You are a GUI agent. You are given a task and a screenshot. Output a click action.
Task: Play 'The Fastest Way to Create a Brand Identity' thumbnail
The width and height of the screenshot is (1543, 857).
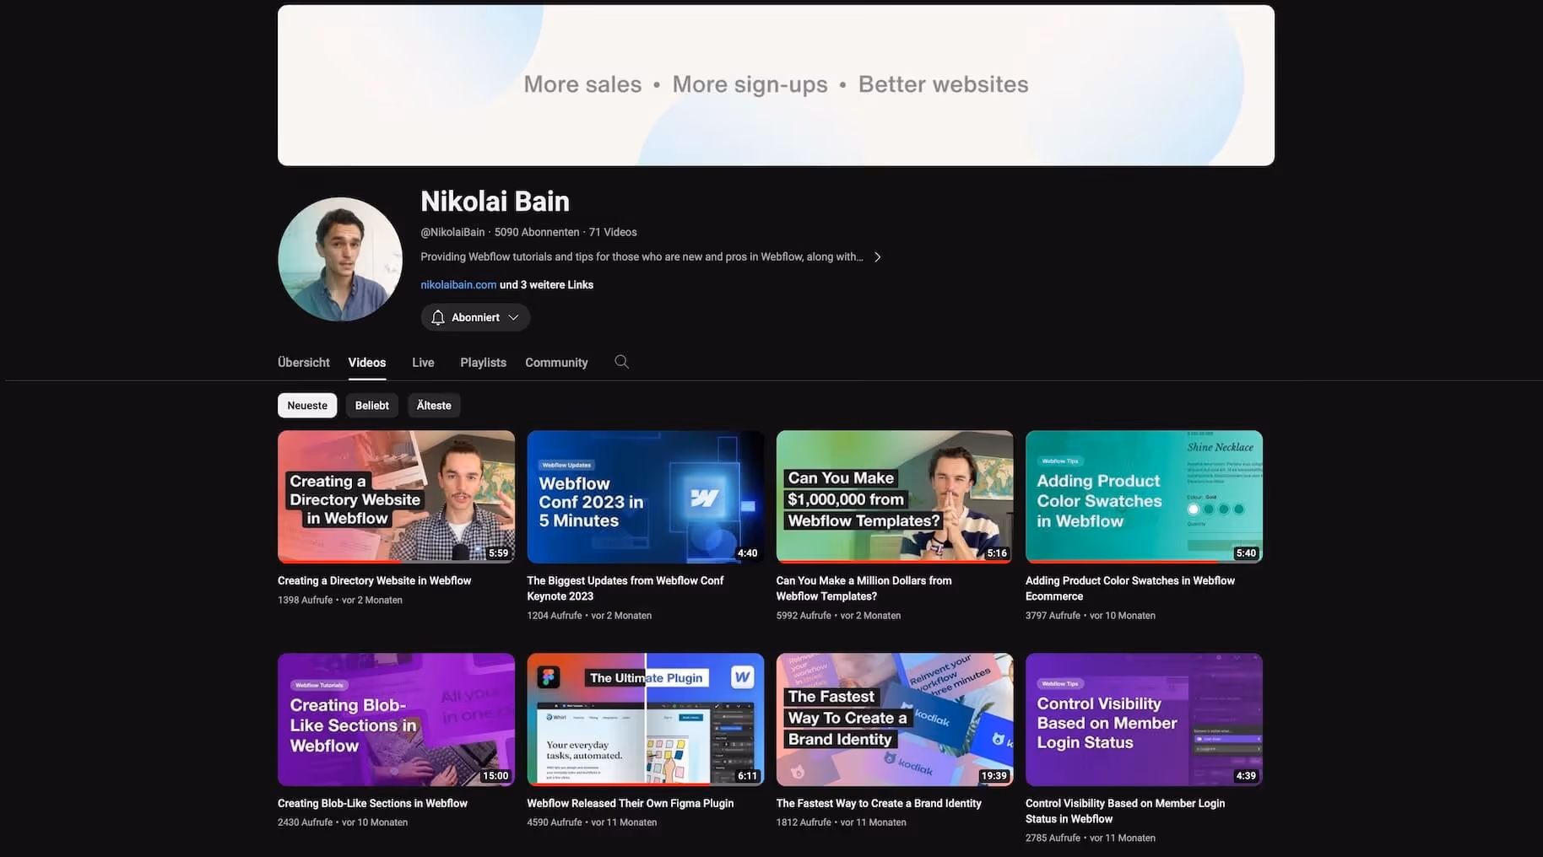894,720
